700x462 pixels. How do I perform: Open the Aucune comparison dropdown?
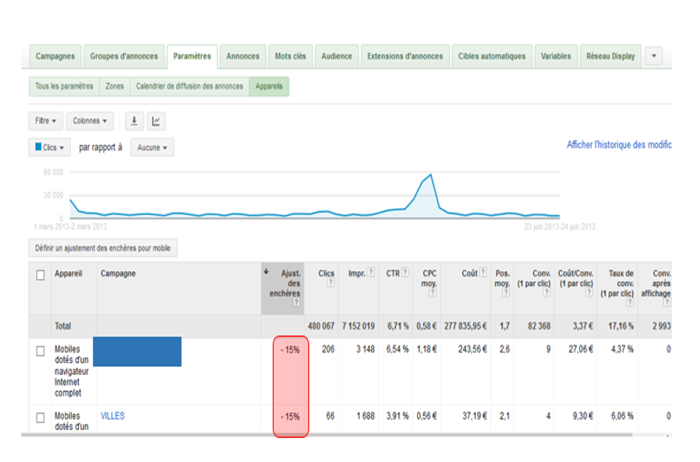(152, 147)
